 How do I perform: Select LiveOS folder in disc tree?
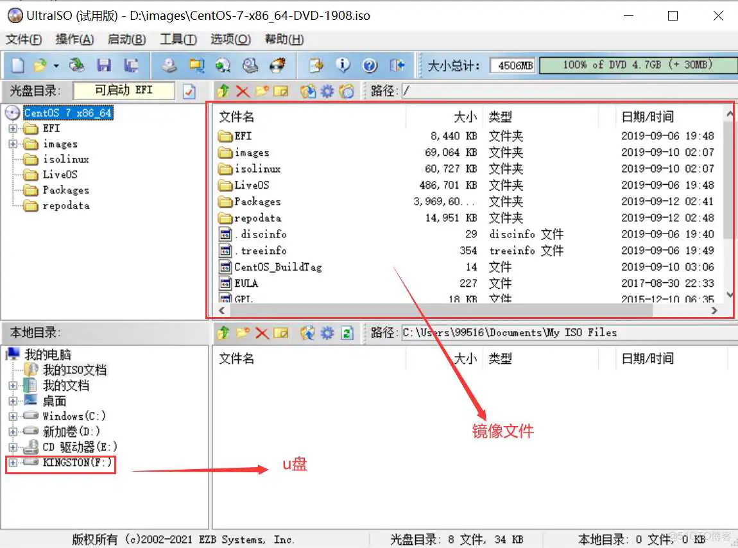(60, 175)
